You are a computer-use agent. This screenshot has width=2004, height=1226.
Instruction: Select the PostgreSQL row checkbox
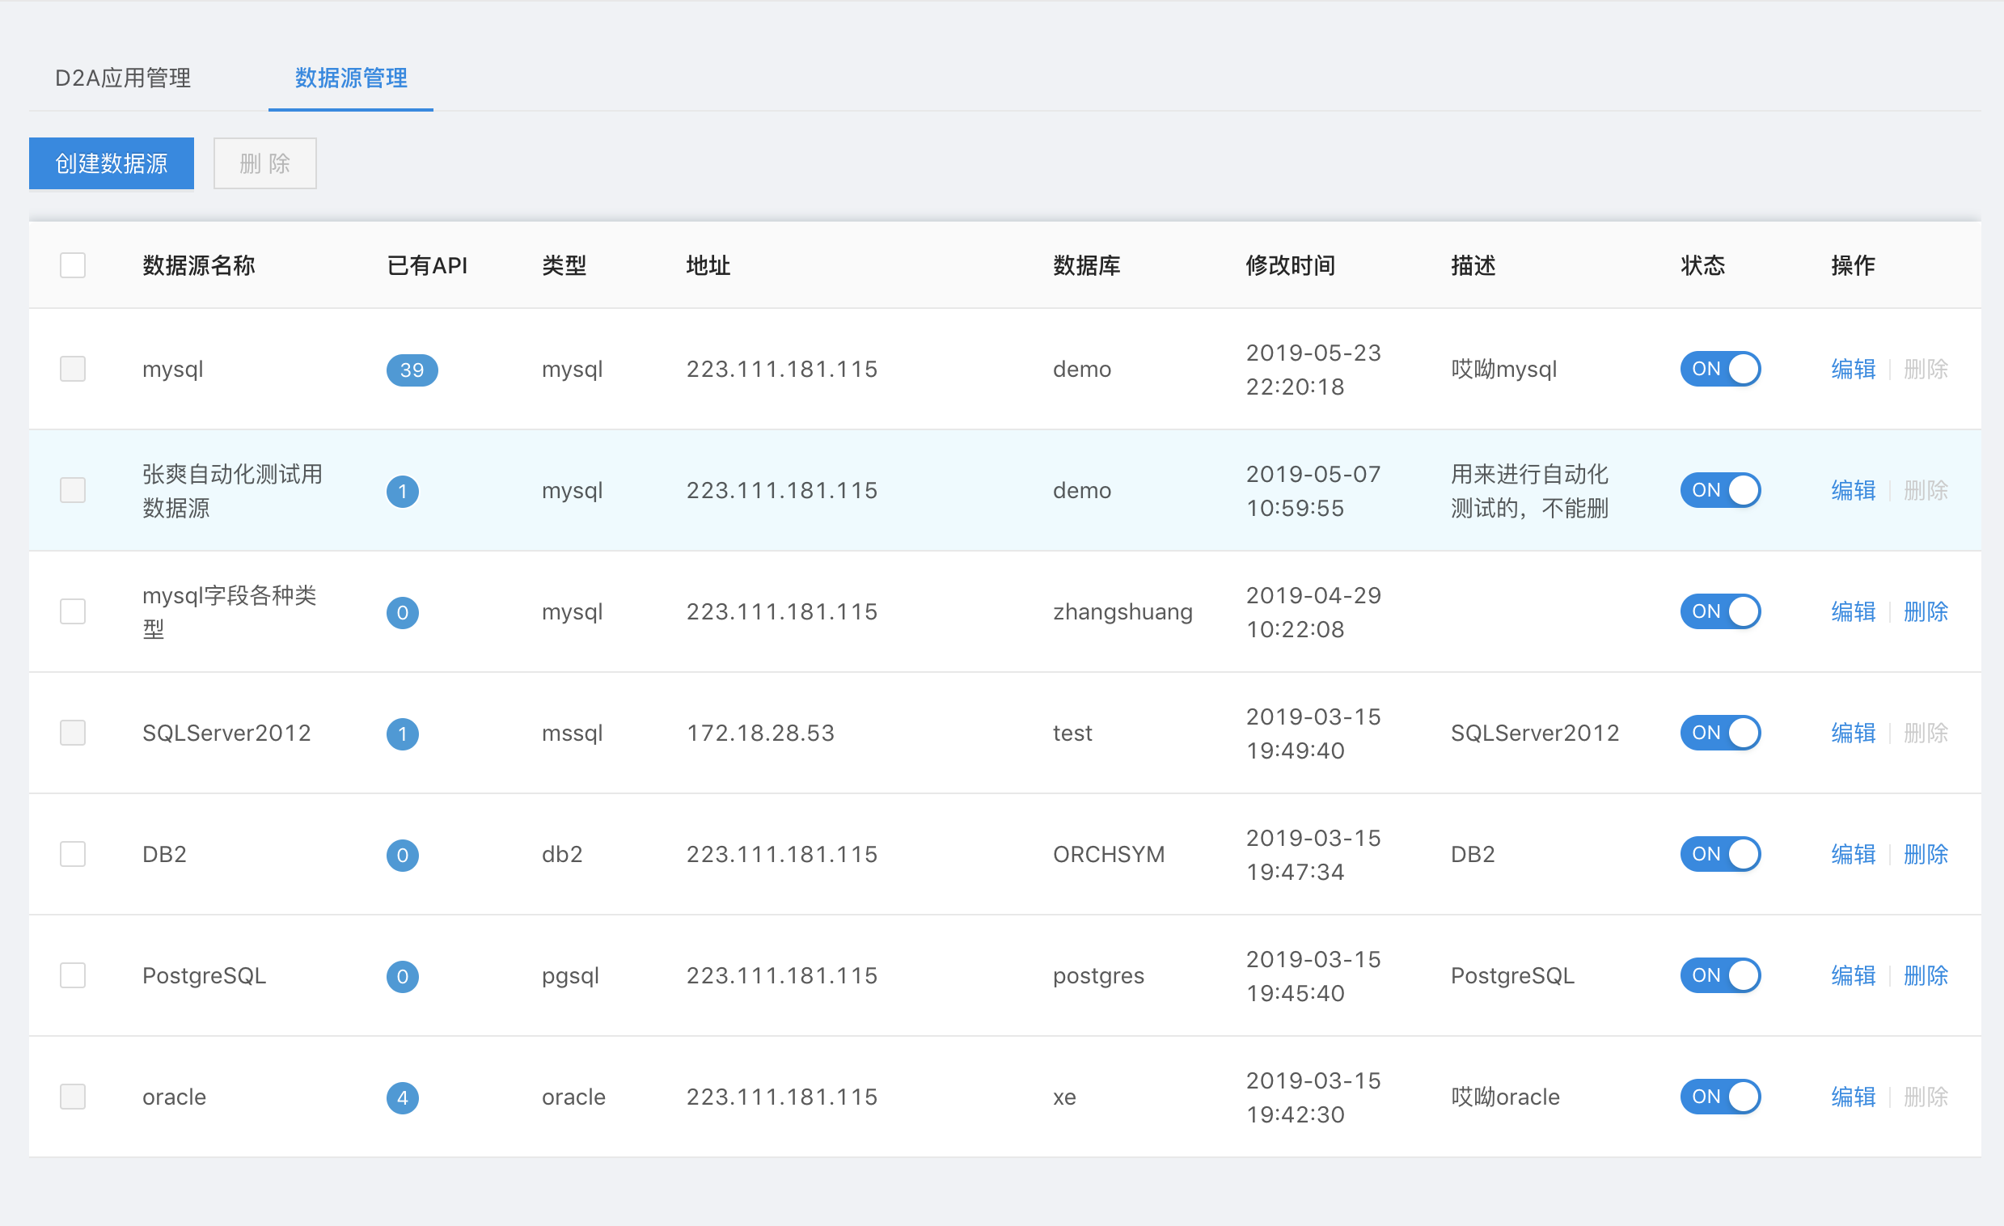[73, 975]
